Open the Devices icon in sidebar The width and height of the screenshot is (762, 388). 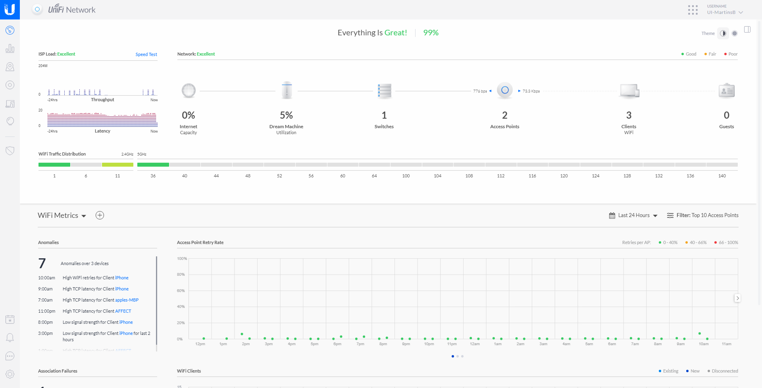point(10,85)
